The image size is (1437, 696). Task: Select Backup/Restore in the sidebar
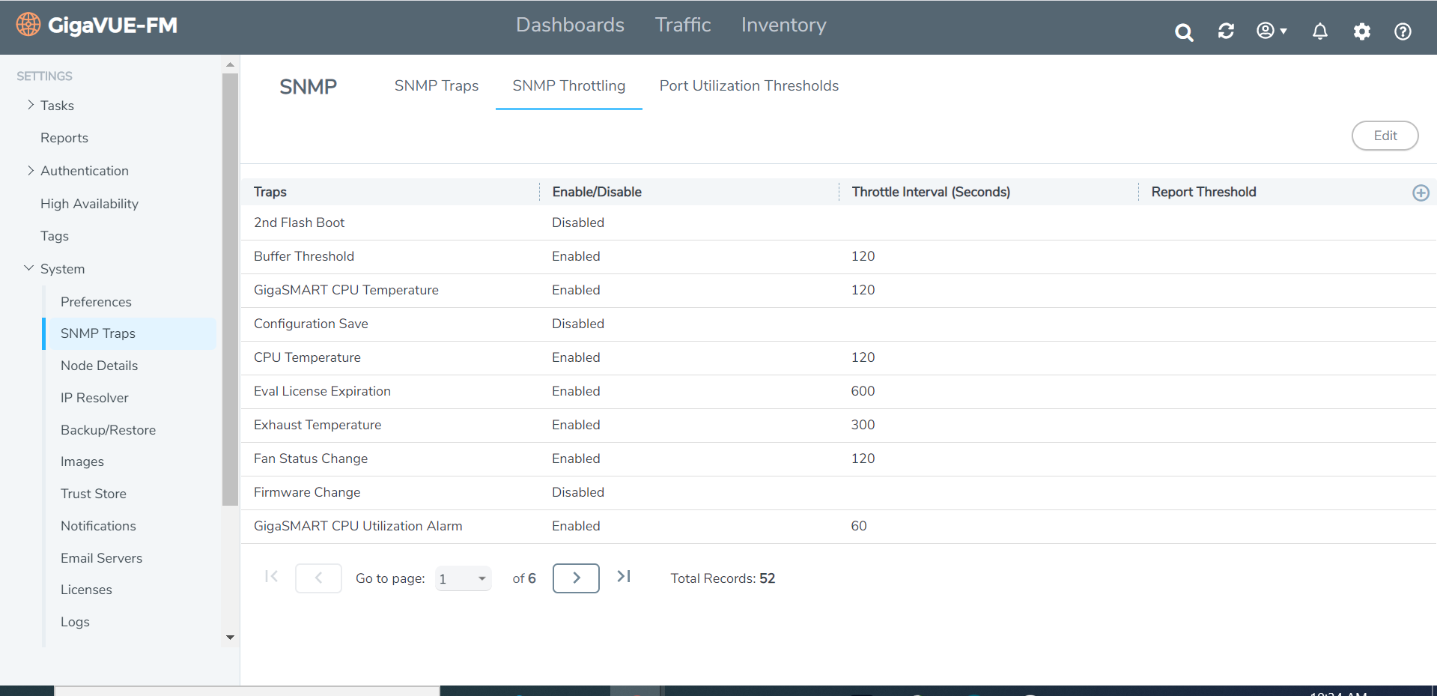point(108,430)
